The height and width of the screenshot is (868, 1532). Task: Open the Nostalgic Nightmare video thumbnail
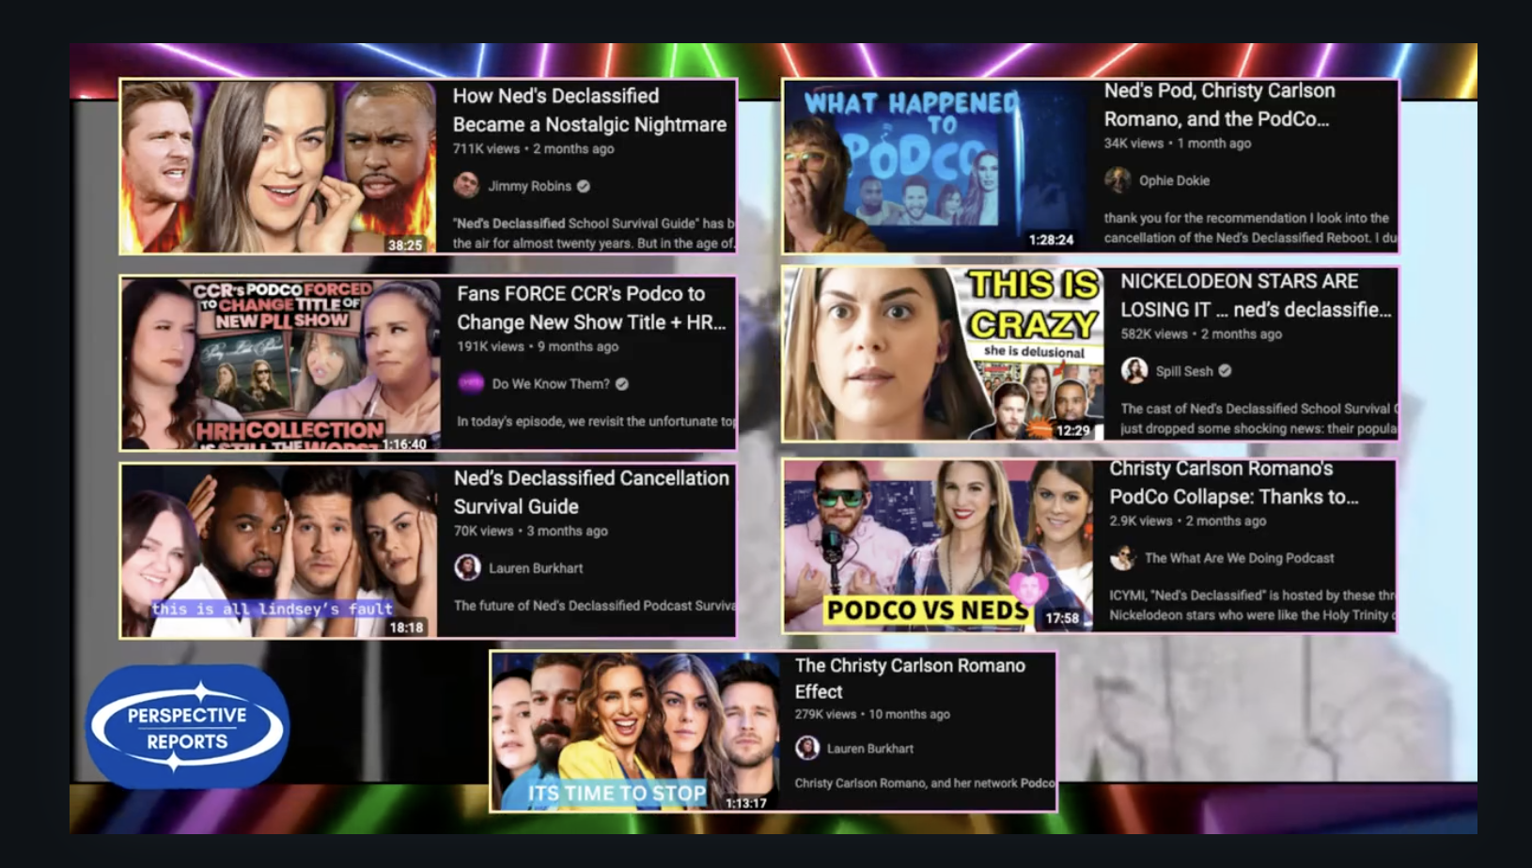point(279,167)
